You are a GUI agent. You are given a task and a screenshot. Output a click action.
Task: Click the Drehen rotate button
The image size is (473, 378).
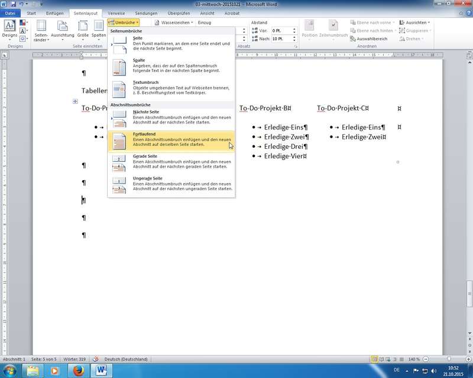(412, 38)
